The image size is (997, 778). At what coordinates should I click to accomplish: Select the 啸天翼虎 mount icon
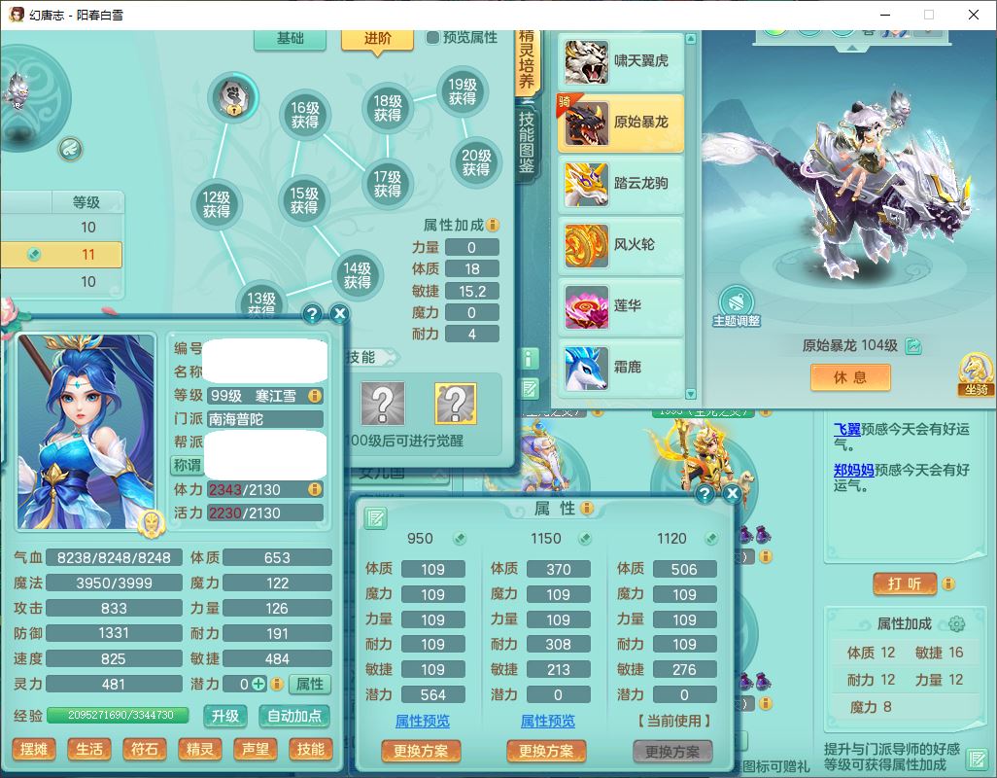pyautogui.click(x=587, y=61)
